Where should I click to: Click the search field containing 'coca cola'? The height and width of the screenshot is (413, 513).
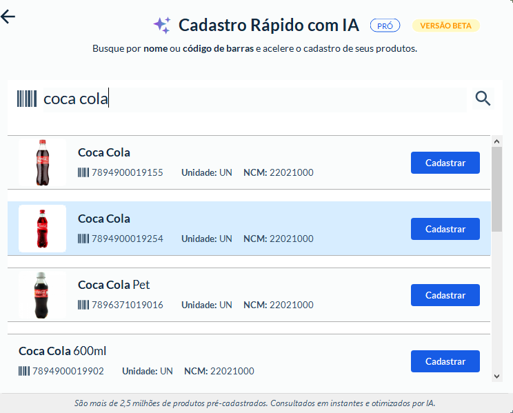[x=254, y=99]
